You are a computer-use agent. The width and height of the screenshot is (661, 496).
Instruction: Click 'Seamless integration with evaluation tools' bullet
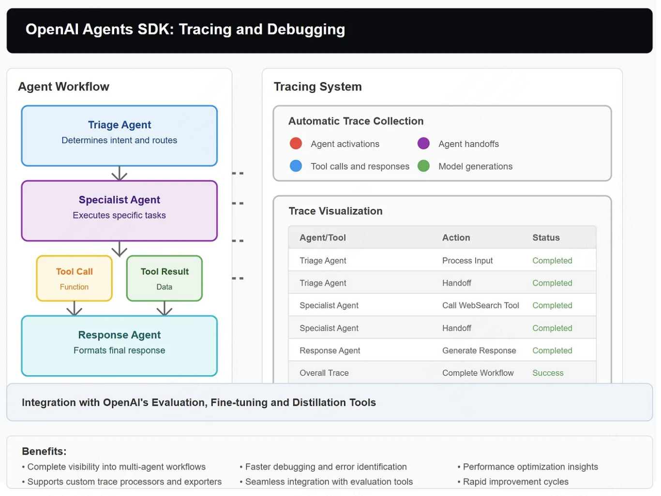pos(326,481)
